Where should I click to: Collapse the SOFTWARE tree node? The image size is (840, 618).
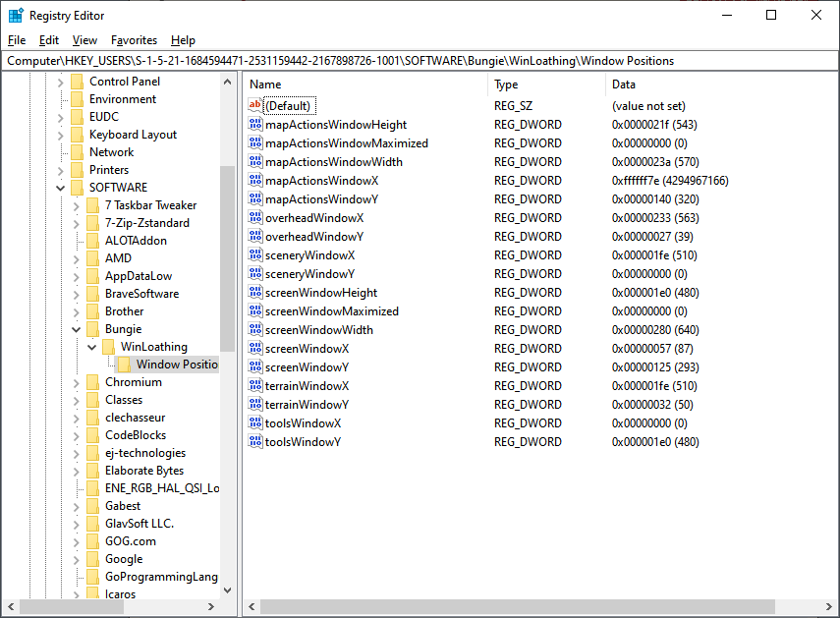[61, 188]
